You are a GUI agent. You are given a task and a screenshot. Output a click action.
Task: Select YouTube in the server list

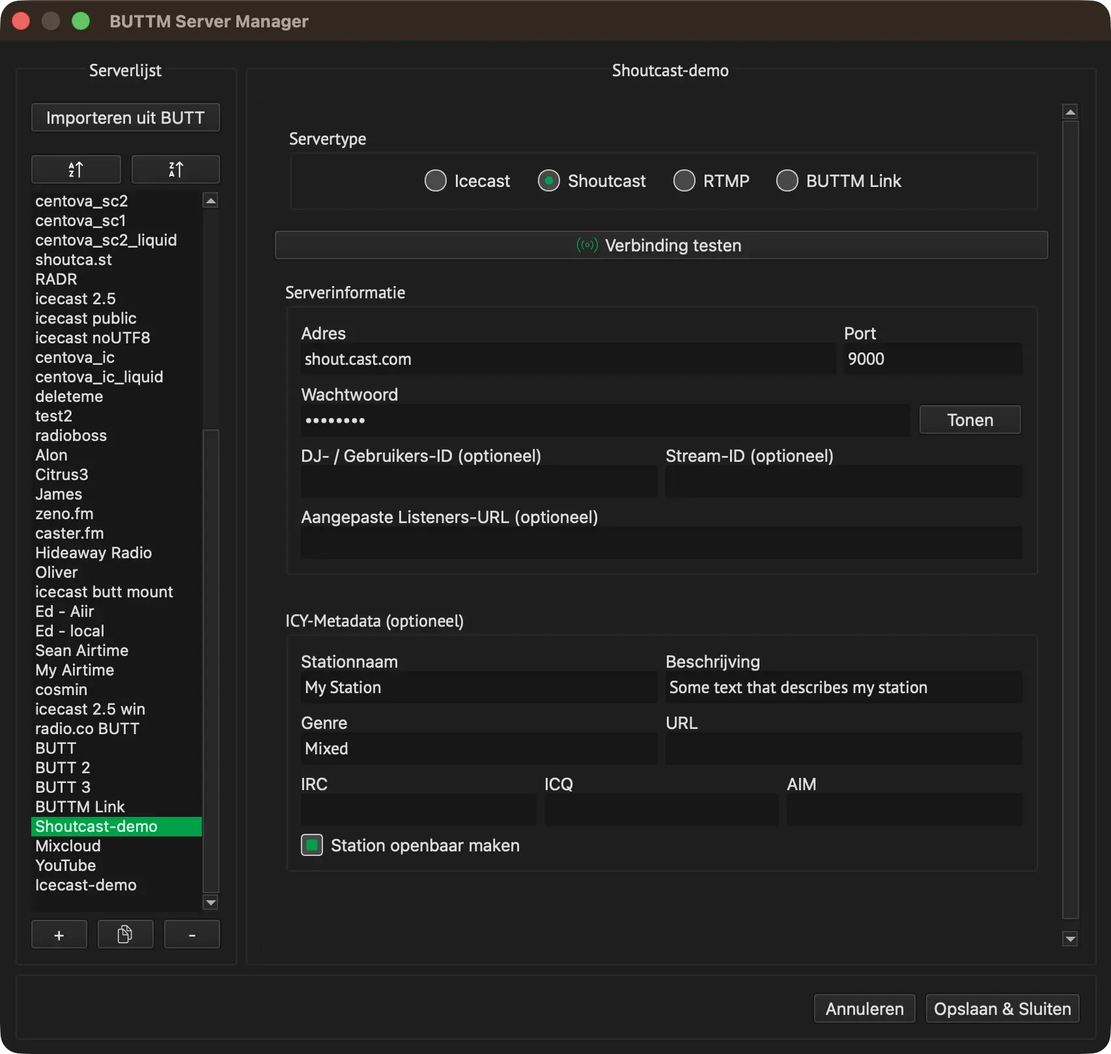[117, 866]
